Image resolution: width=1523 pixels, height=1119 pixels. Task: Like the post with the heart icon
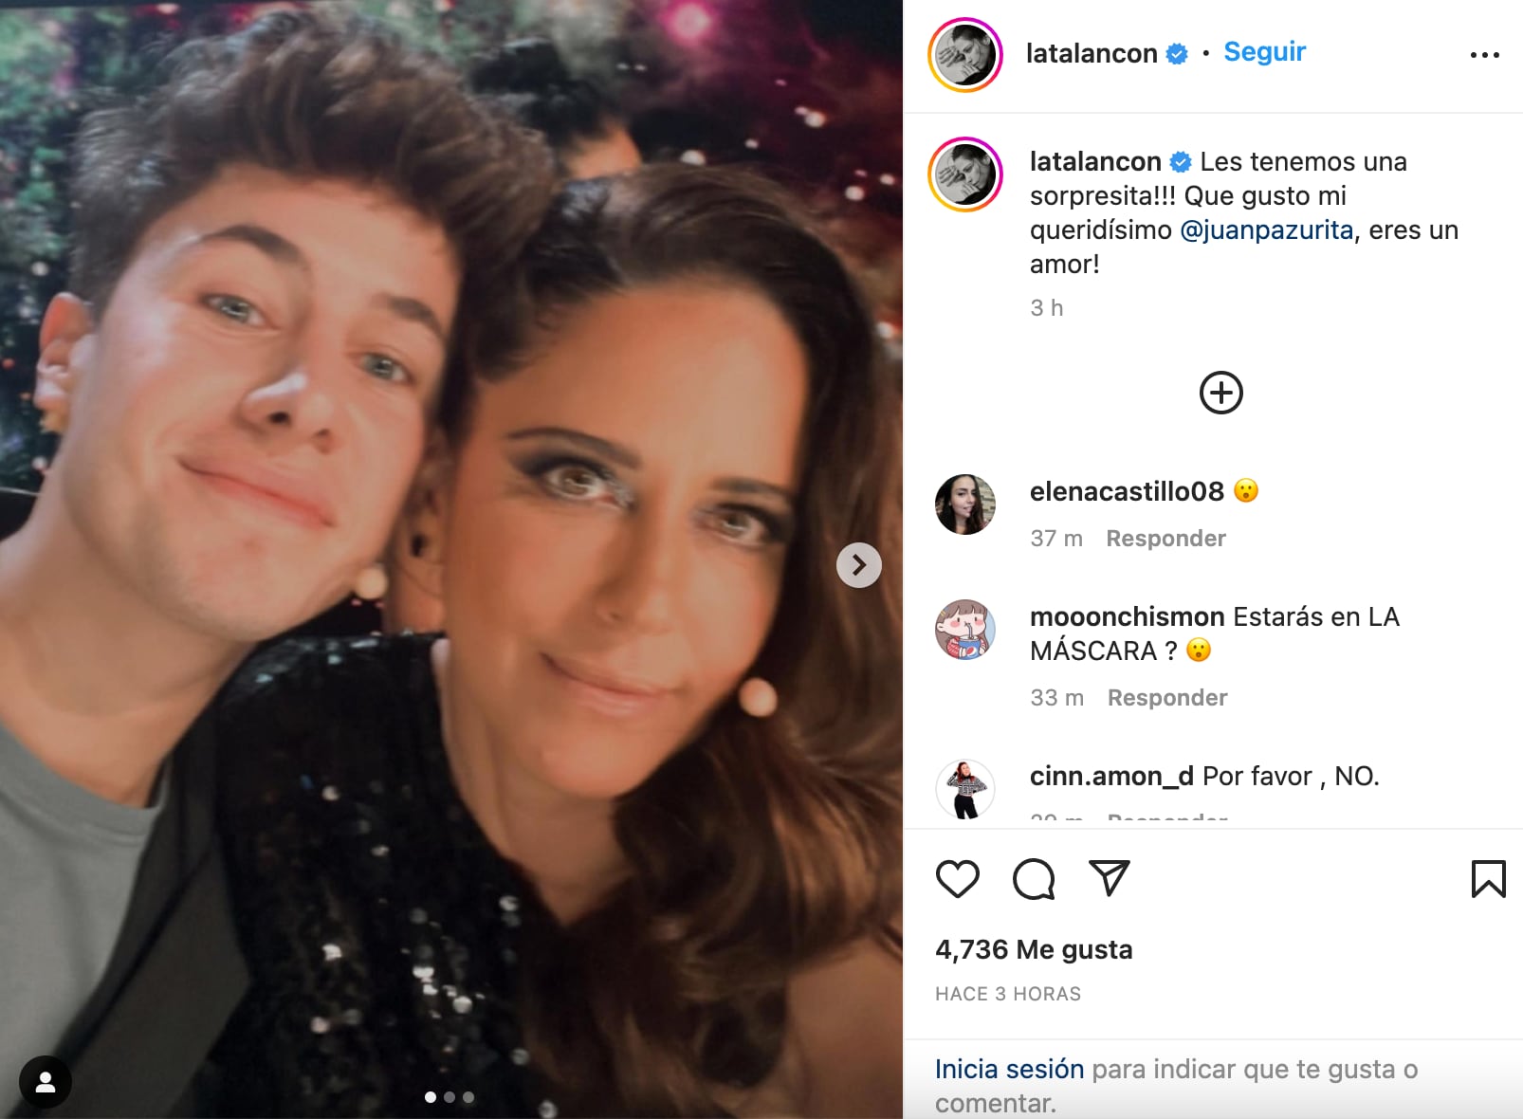tap(957, 879)
